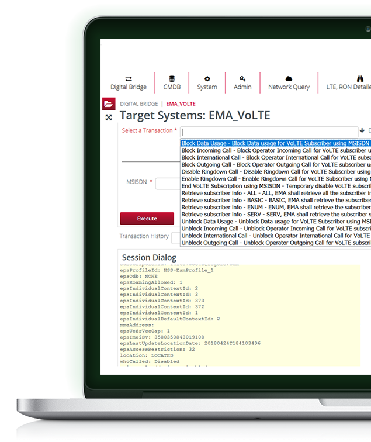Click the DIGITAL BRIDGE breadcrumb link
371x442 pixels.
[138, 103]
